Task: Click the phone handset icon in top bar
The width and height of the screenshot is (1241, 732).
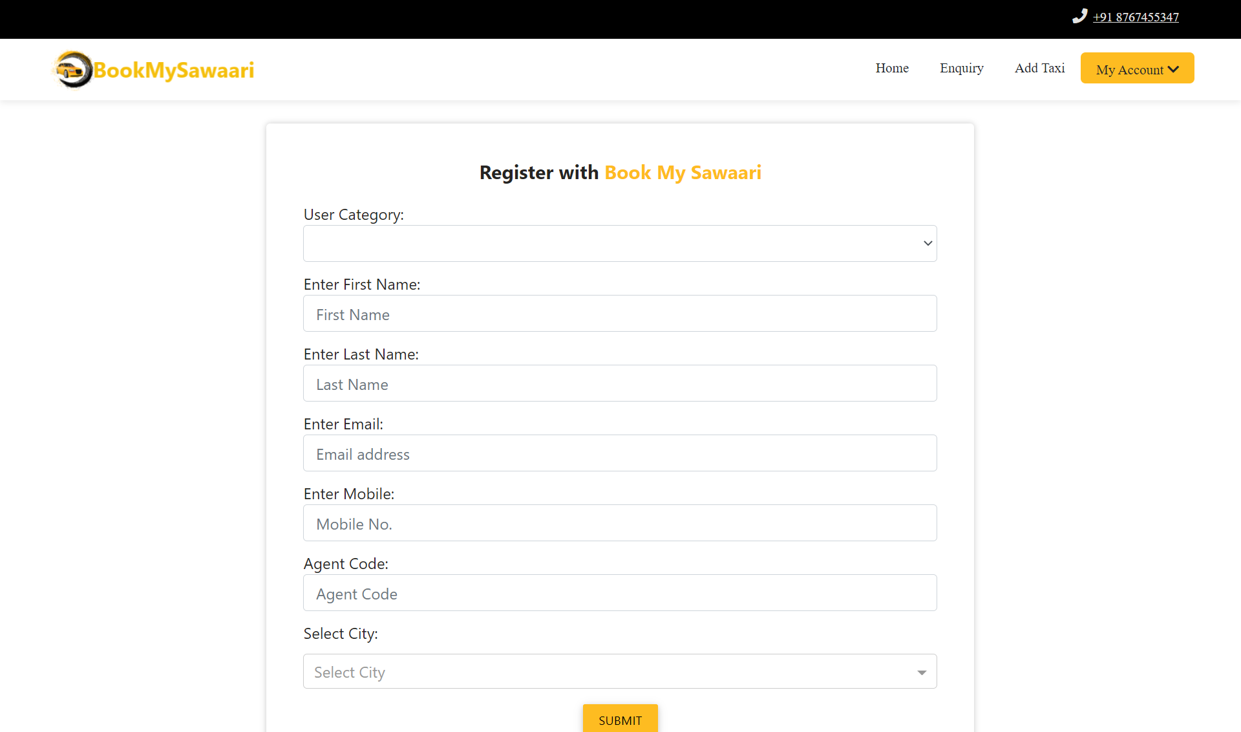Action: (1079, 16)
